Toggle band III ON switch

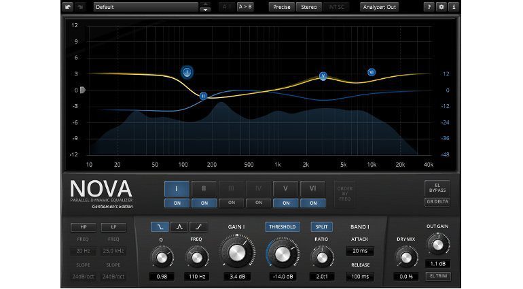coord(232,203)
